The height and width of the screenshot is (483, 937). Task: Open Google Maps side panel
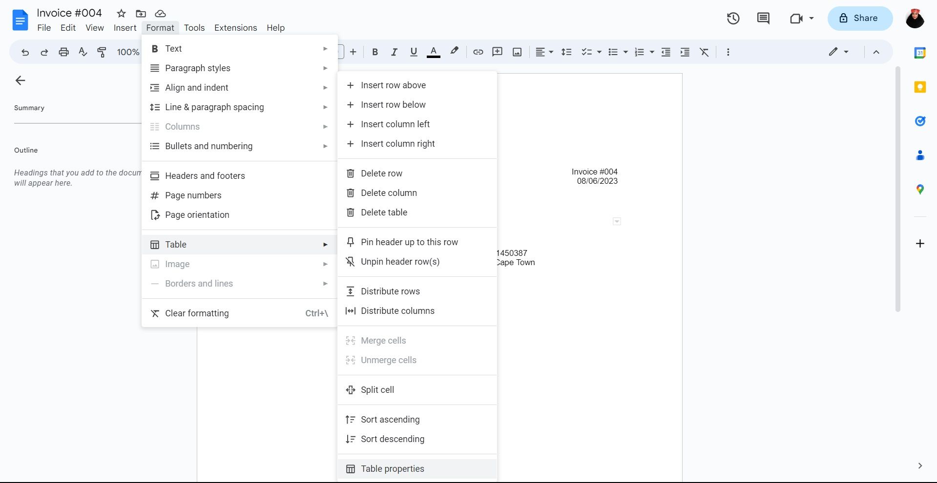pyautogui.click(x=920, y=189)
